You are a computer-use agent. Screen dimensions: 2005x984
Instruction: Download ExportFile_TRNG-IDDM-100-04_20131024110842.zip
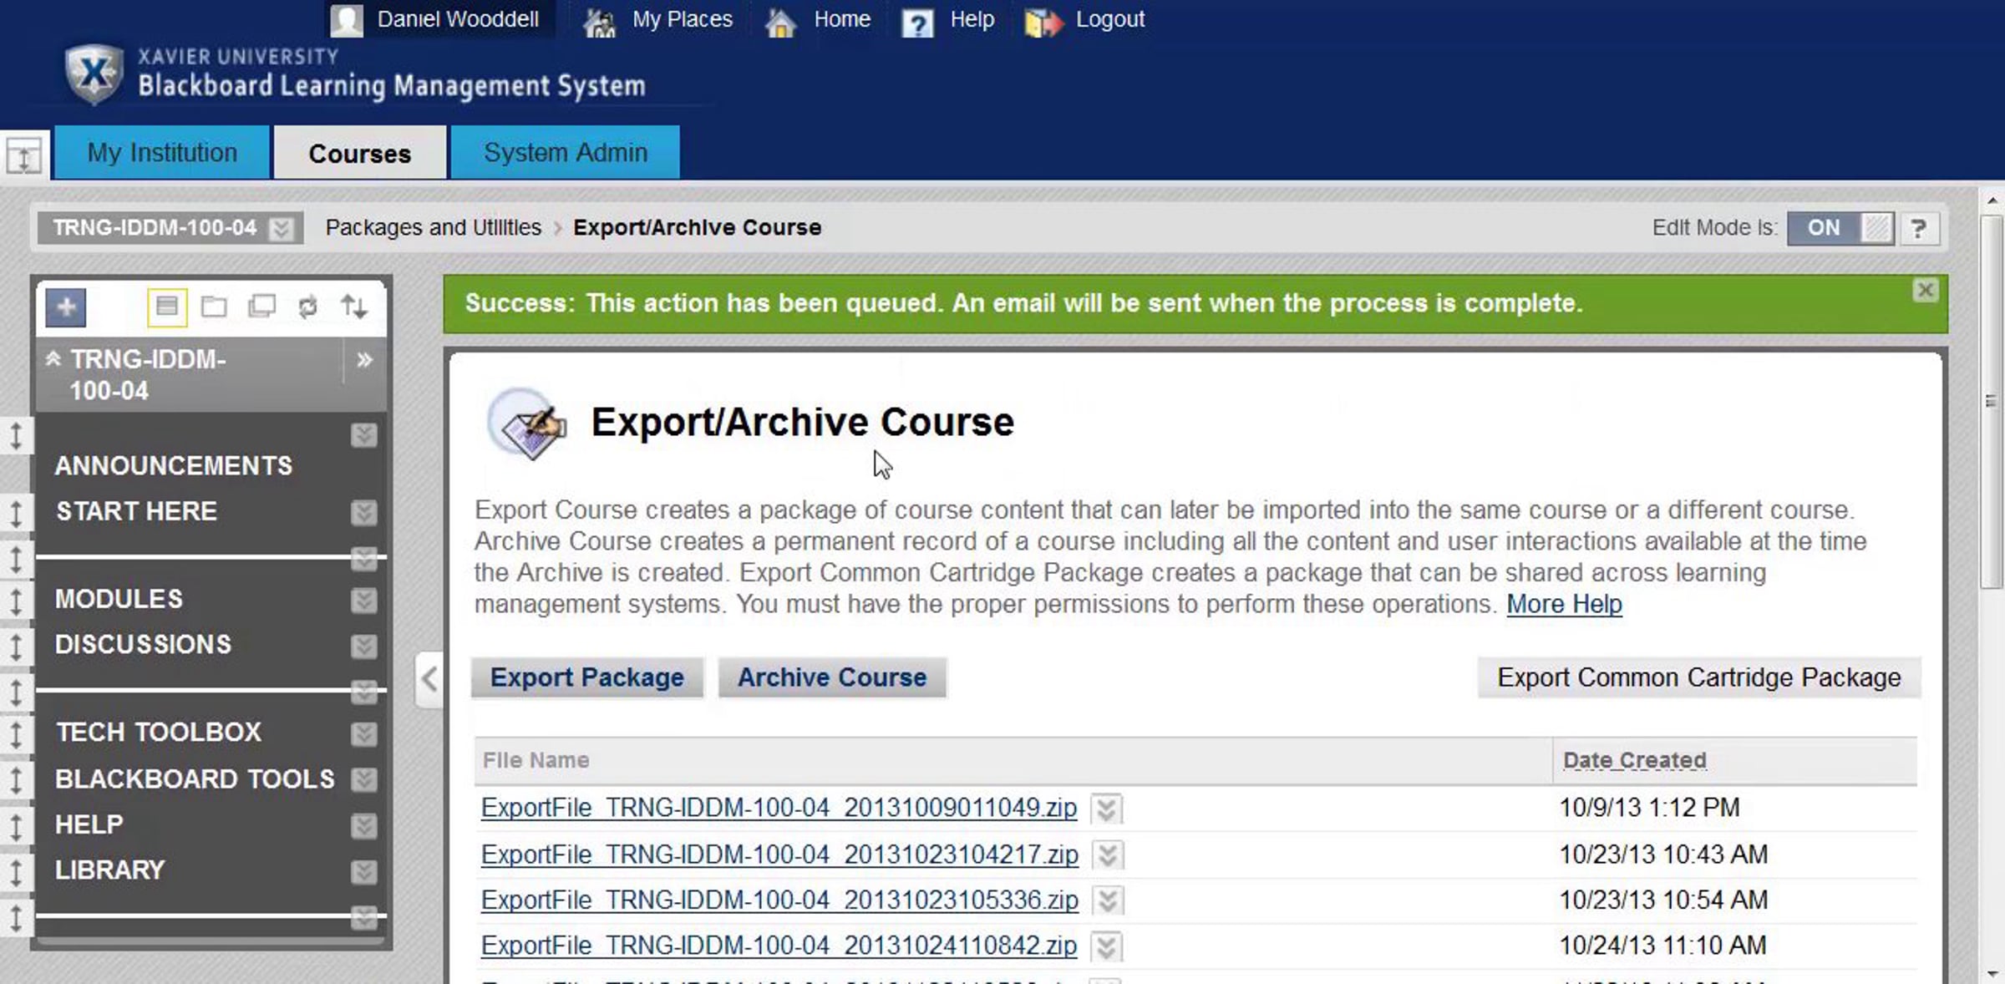pos(779,946)
